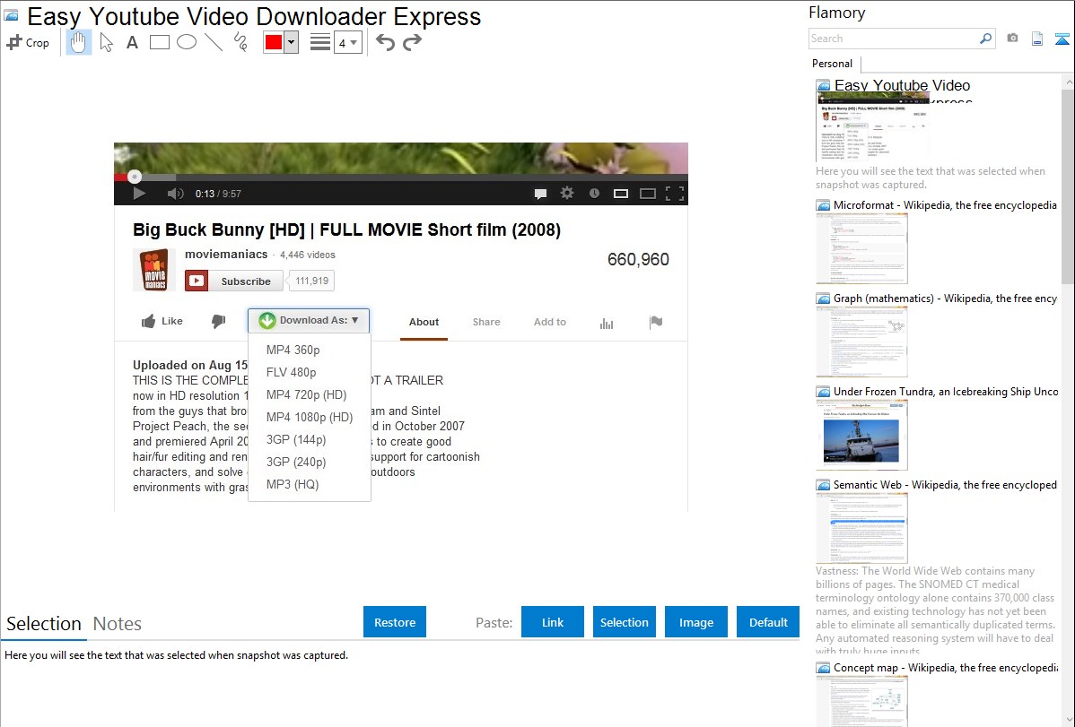Switch to the Notes tab
The image size is (1075, 727).
click(118, 624)
